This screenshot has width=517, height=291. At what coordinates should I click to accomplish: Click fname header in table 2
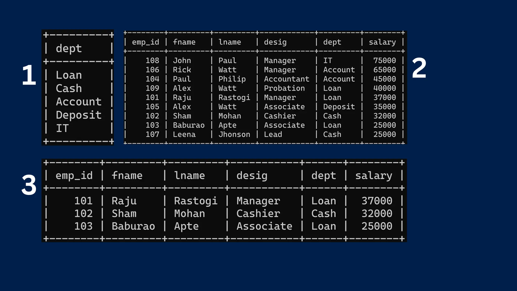click(184, 42)
